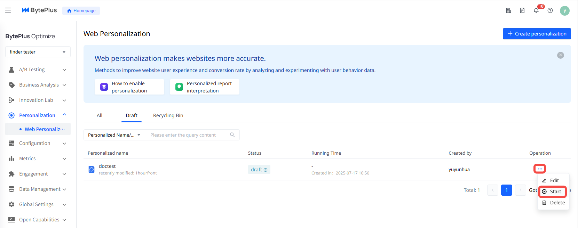Click the draft status info icon
The image size is (578, 228).
tap(266, 170)
